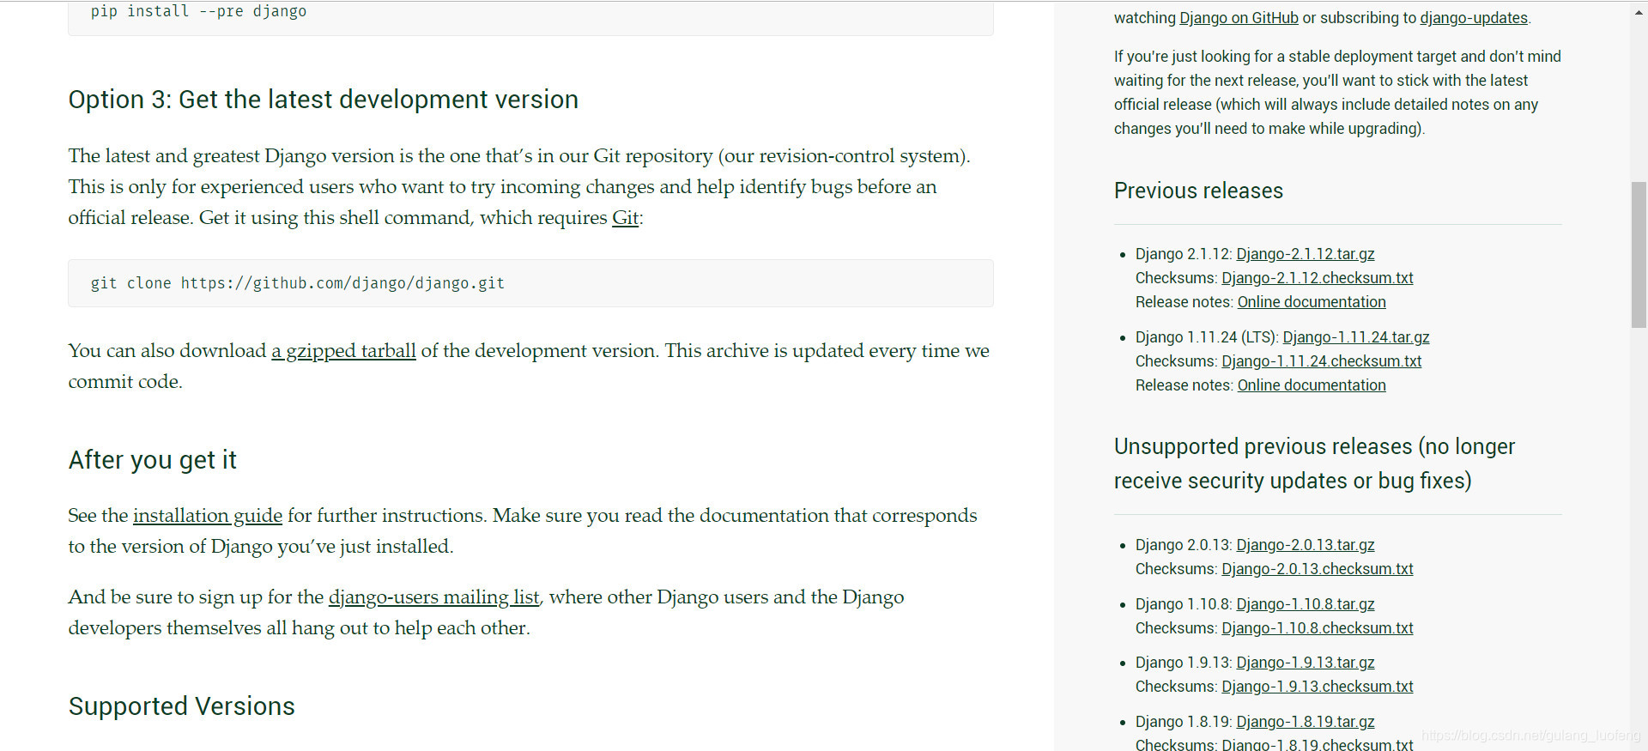Open Django-2.0.13.checksum.txt

[1318, 569]
